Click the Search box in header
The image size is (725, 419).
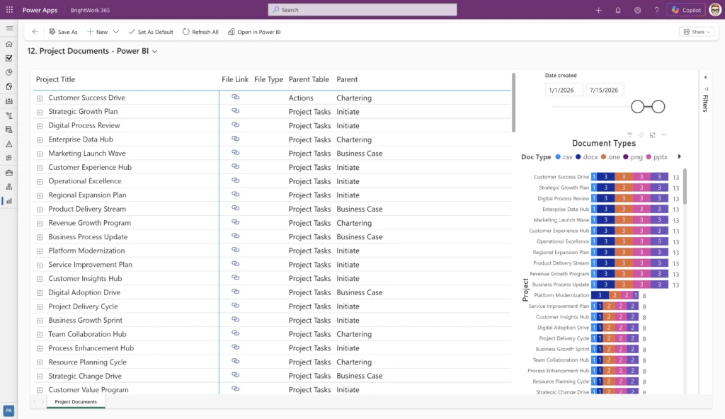pos(362,10)
